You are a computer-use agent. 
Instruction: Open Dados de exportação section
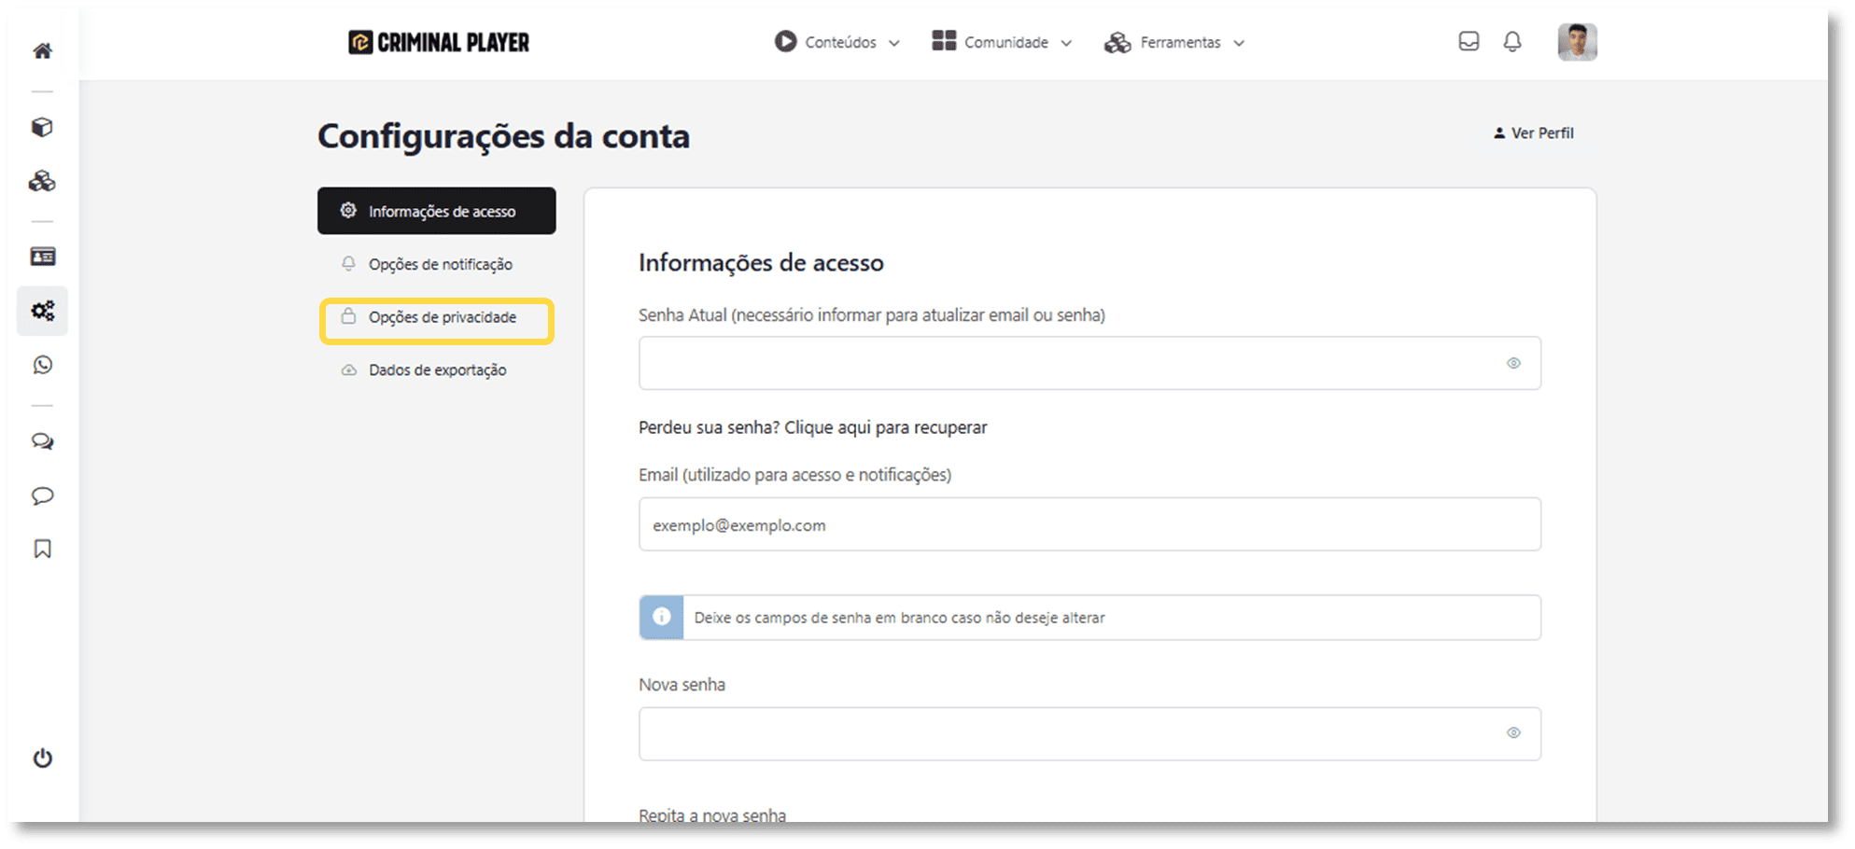(x=437, y=370)
